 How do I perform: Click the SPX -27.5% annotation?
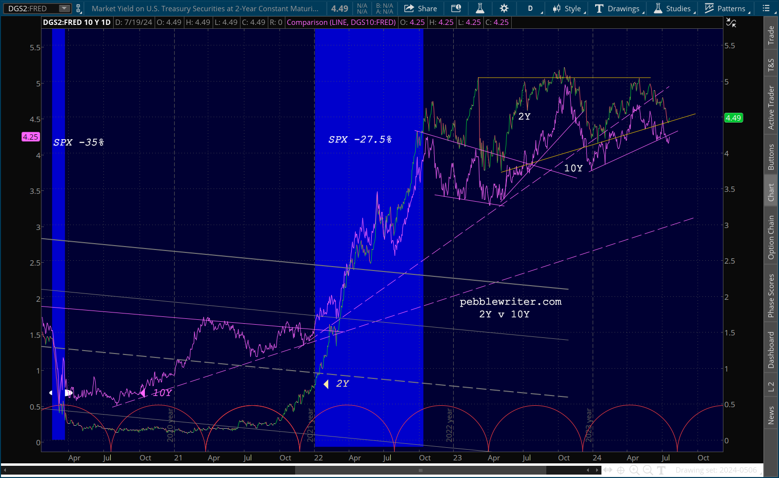coord(360,140)
